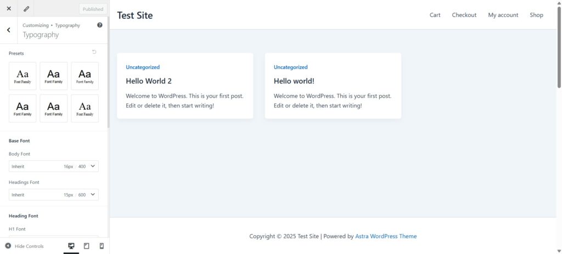
Task: Follow the Astra WordPress Theme footer link
Action: 386,236
